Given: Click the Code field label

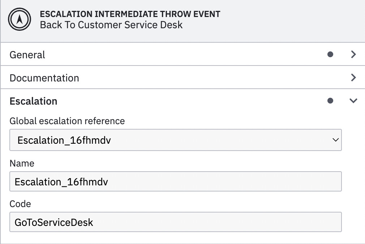Looking at the screenshot, I should point(20,204).
